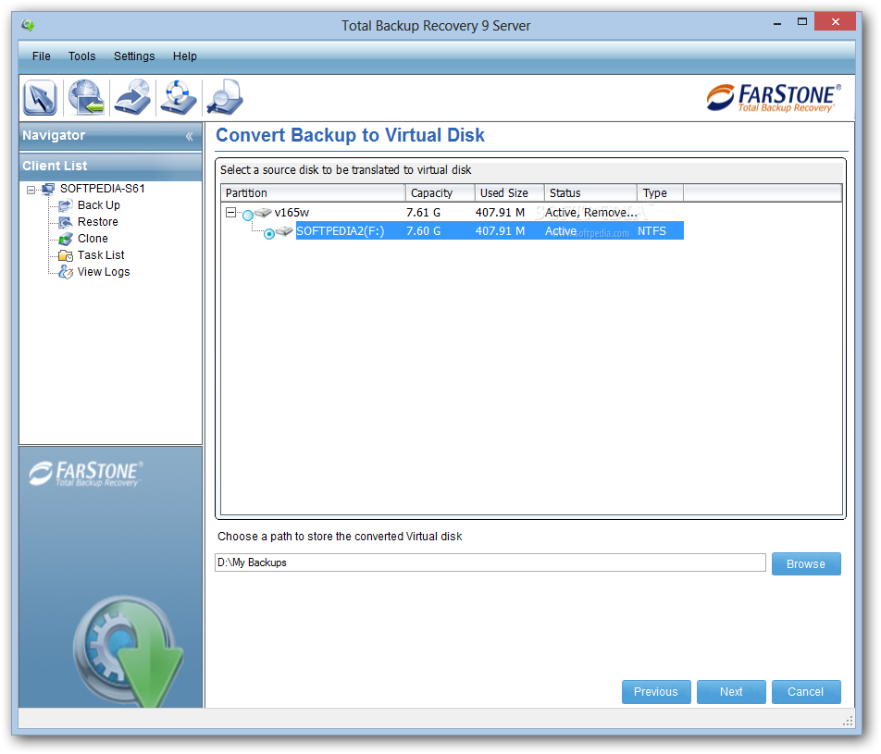Click the v165w disk drive icon
The image size is (881, 754).
coord(263,213)
